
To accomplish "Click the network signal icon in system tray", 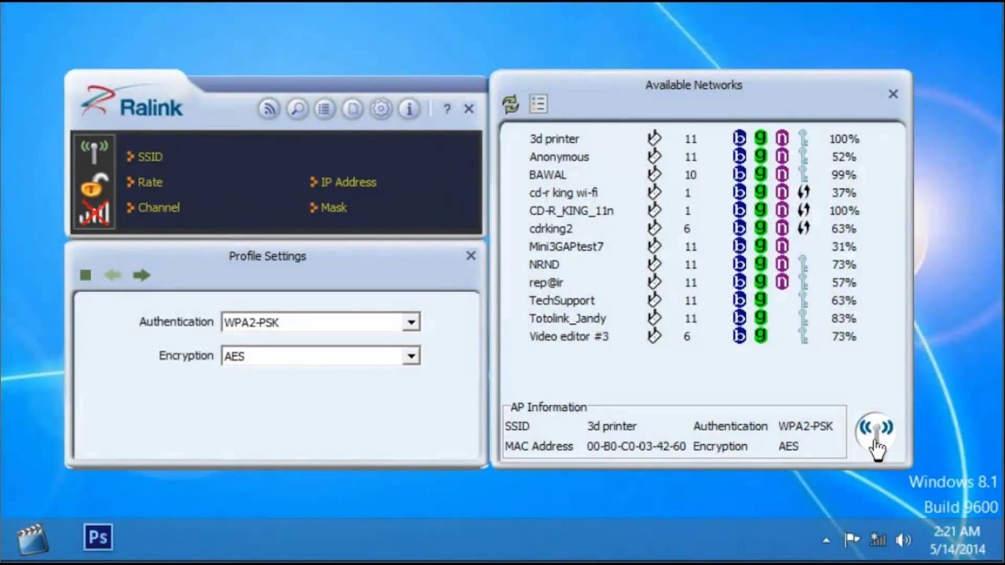I will click(878, 540).
